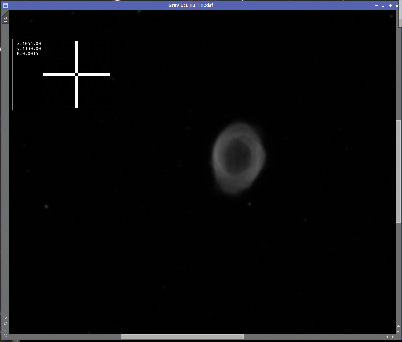Click the scroll left arrow
402x342 pixels.
click(x=387, y=337)
